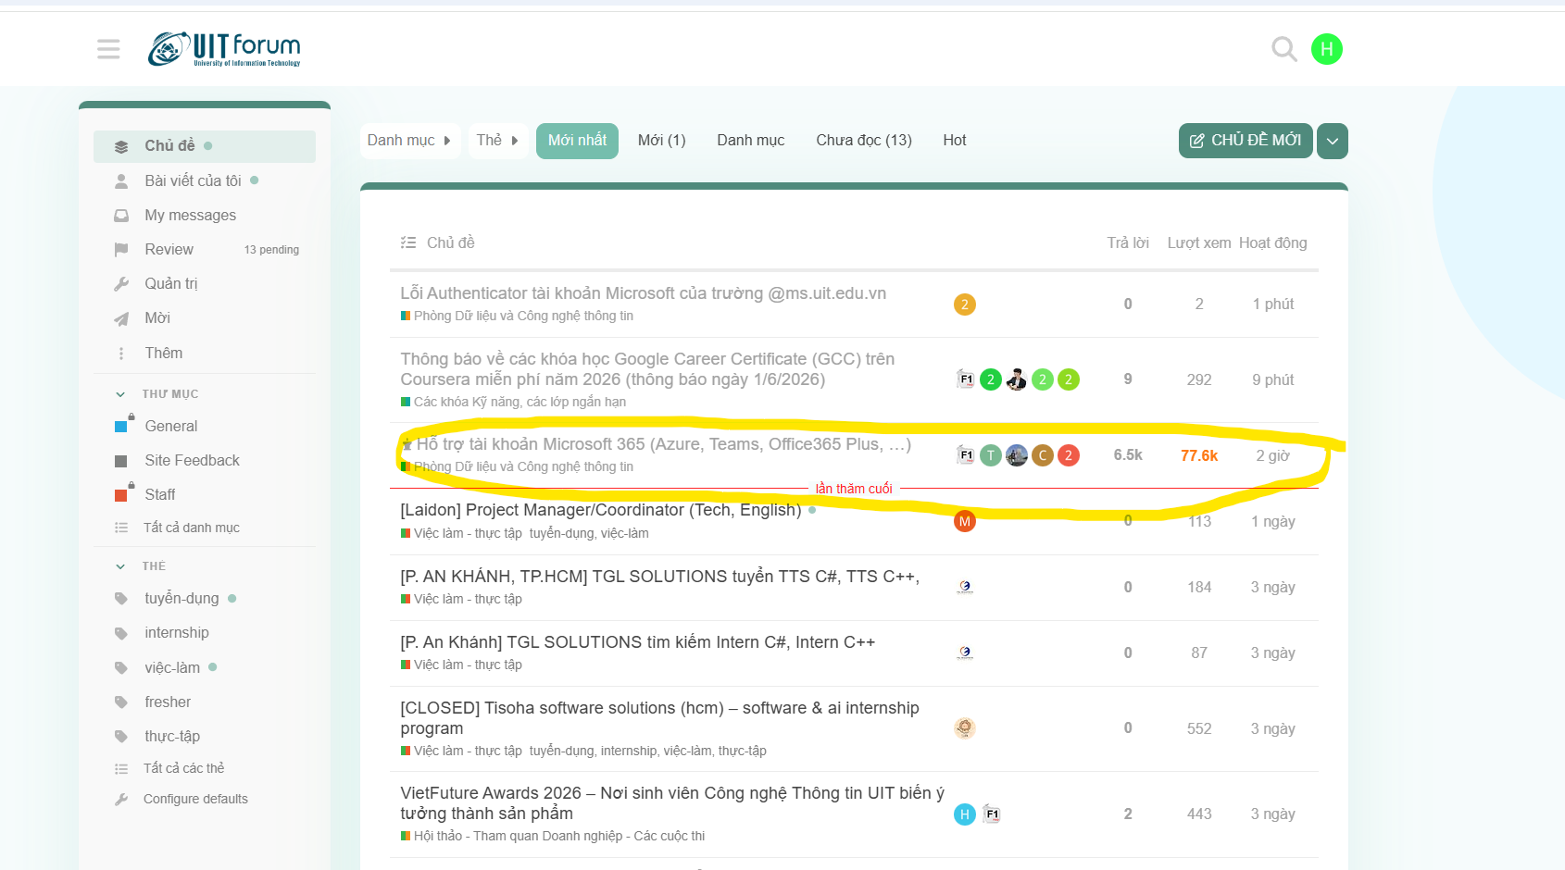Screen dimensions: 1565x870
Task: Open the Google Career Certificate topic
Action: pyautogui.click(x=648, y=369)
